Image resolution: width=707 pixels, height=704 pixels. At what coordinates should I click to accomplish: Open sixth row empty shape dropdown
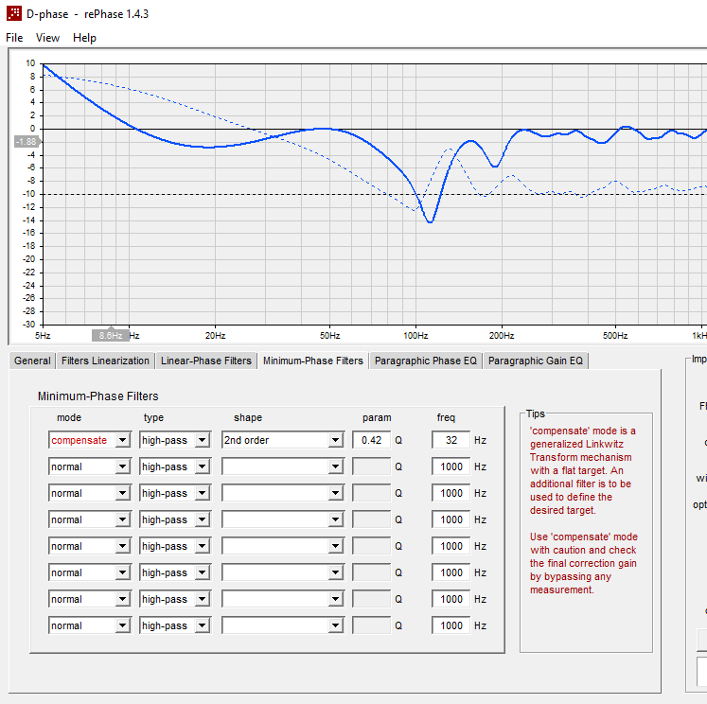[x=283, y=572]
